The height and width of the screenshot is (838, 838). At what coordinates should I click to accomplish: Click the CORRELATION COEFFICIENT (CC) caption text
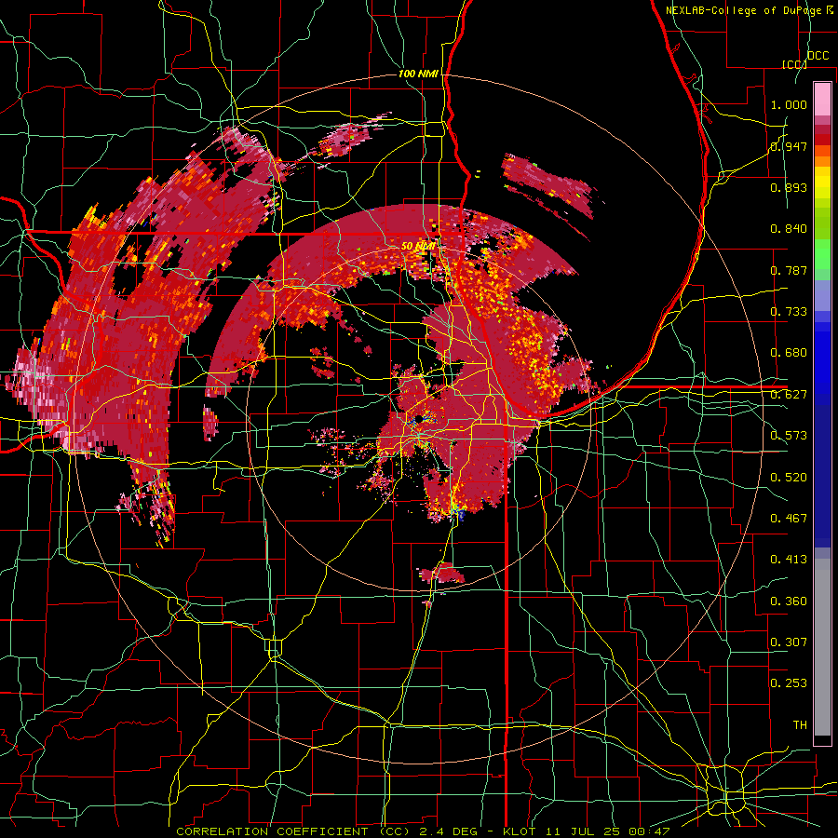pos(293,831)
